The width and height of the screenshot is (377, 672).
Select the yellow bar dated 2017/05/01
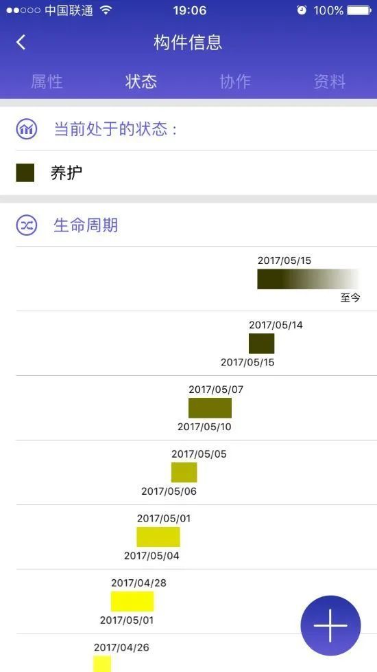point(158,537)
